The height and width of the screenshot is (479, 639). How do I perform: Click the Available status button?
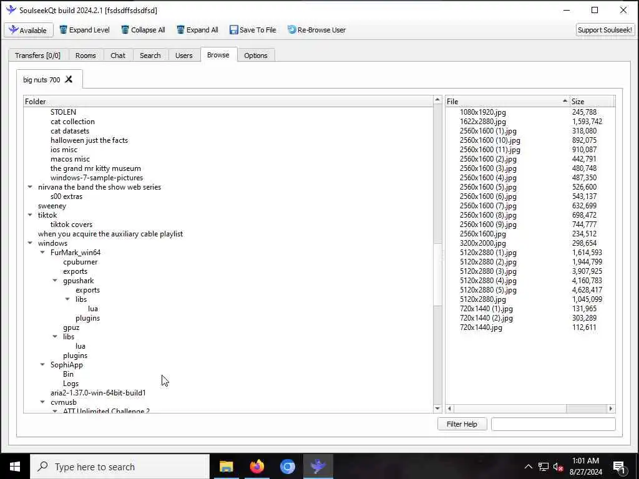[x=29, y=30]
